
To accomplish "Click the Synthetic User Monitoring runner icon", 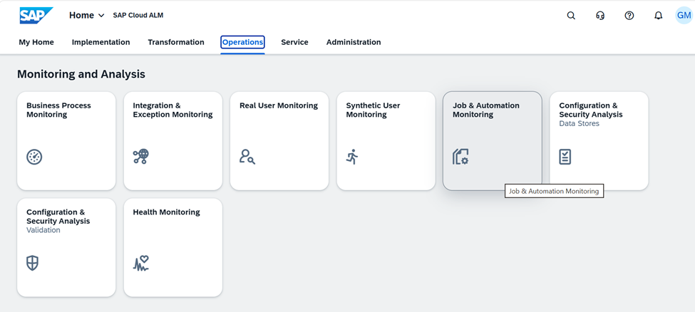I will [352, 157].
